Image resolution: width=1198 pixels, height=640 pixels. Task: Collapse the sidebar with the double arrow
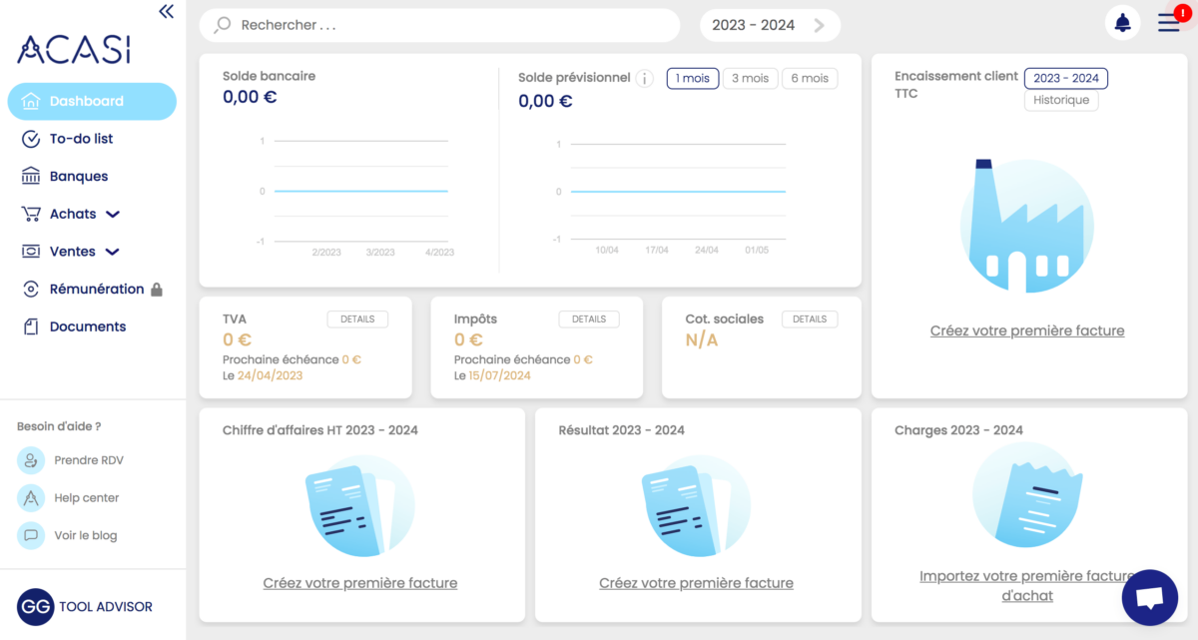pos(166,12)
